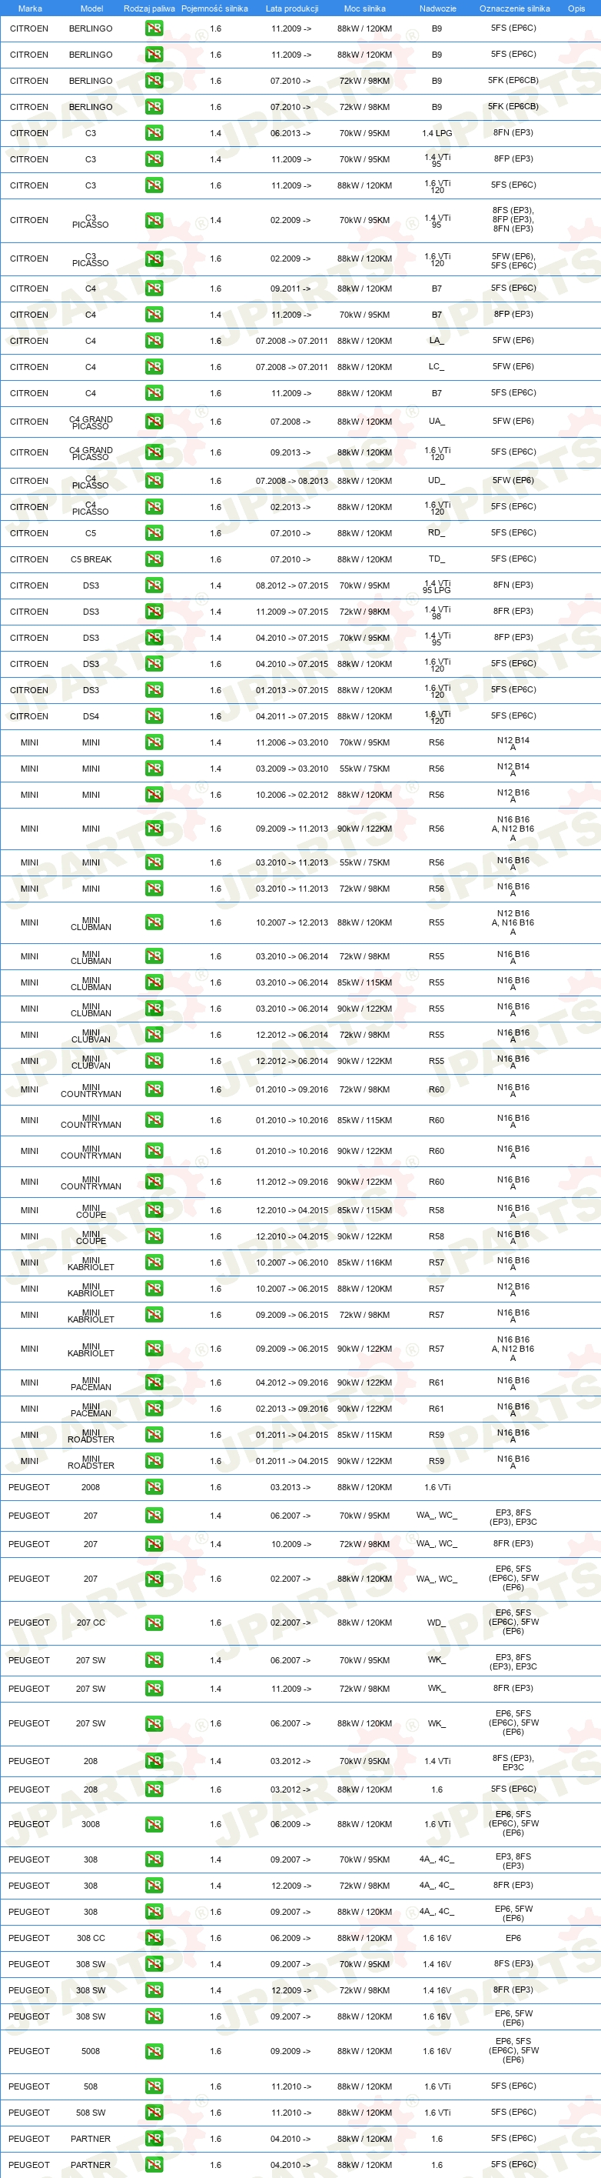Select the '04.2011 -> 07.2015' production years cell

[x=292, y=716]
